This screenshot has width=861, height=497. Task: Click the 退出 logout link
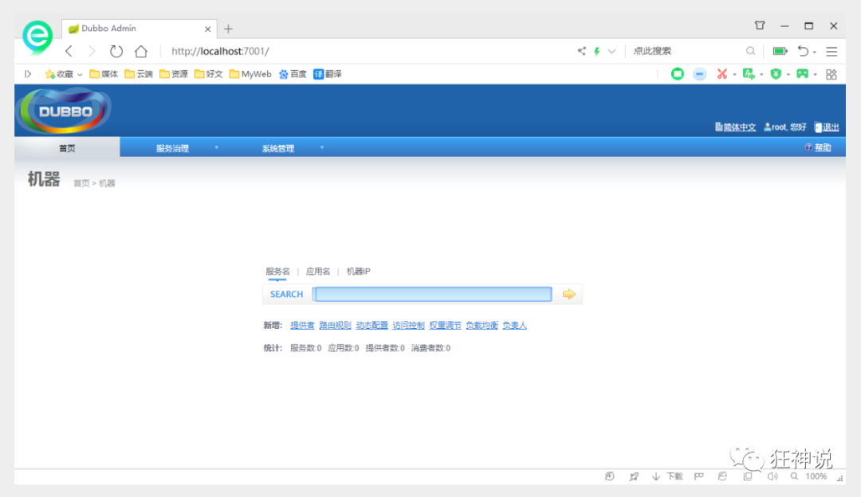coord(827,127)
